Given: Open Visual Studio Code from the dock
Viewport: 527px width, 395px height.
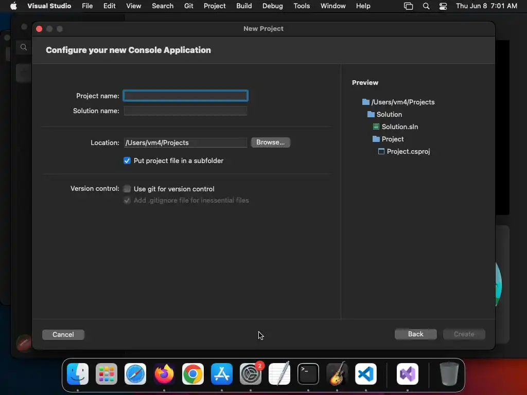Looking at the screenshot, I should tap(366, 374).
